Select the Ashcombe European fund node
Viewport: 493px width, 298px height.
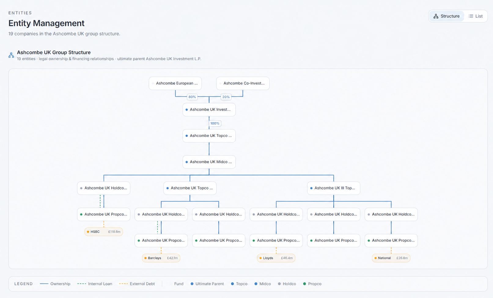tap(175, 83)
